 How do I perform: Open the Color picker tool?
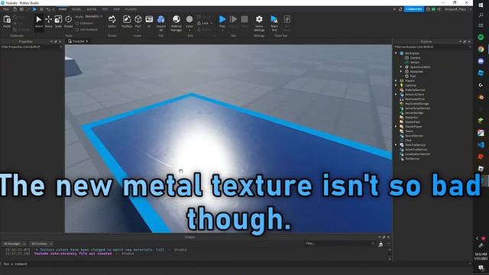click(189, 22)
